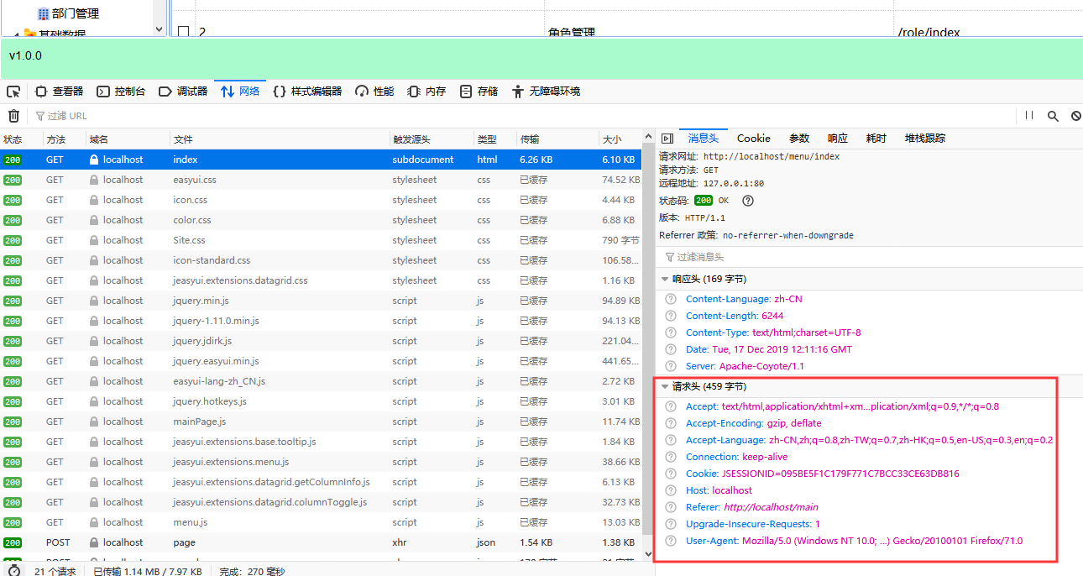
Task: Open help icon beside Cookie header
Action: [670, 474]
